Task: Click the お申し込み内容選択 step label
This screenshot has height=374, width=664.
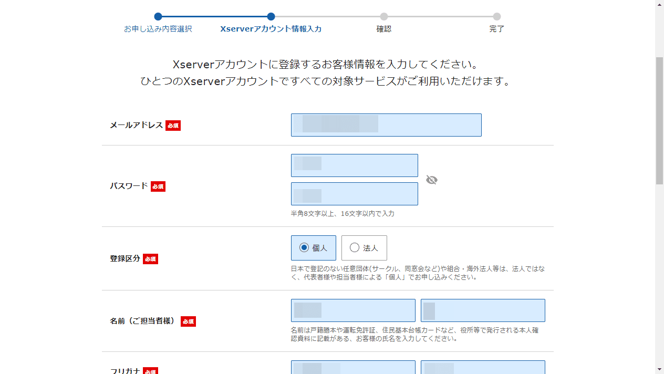Action: (x=158, y=29)
